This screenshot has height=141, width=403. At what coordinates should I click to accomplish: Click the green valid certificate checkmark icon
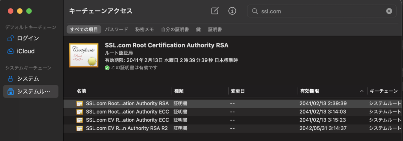click(107, 68)
